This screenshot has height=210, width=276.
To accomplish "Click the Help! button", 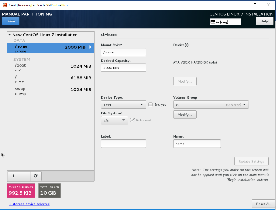I will coord(264,21).
